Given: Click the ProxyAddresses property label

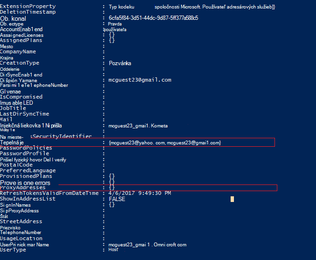Looking at the screenshot, I should 23,188.
